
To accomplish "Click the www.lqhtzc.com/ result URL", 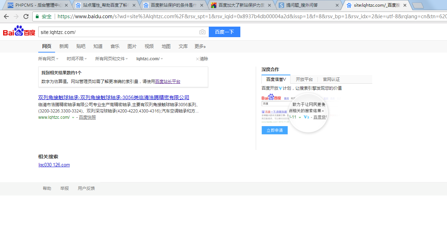I will 54,117.
